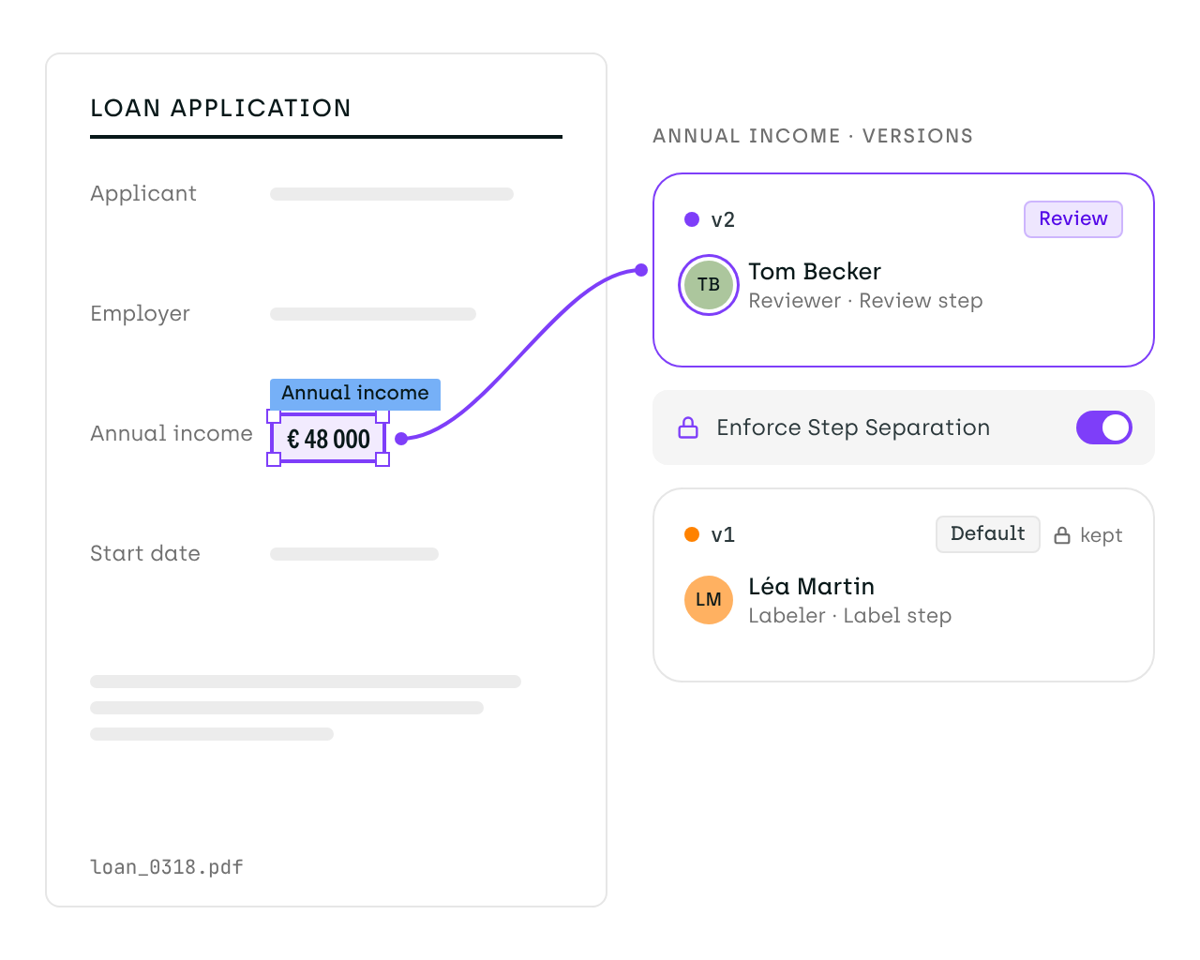
Task: Click the orange v1 status dot
Action: pyautogui.click(x=692, y=534)
